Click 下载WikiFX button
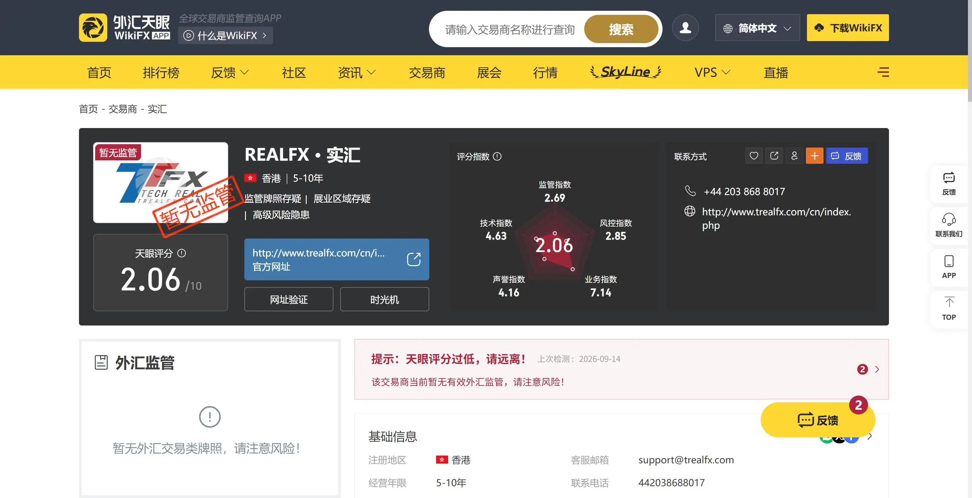This screenshot has width=972, height=498. (x=847, y=28)
